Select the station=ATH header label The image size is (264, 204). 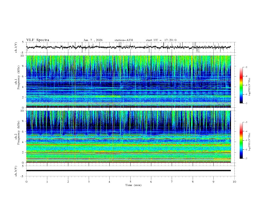click(x=124, y=40)
